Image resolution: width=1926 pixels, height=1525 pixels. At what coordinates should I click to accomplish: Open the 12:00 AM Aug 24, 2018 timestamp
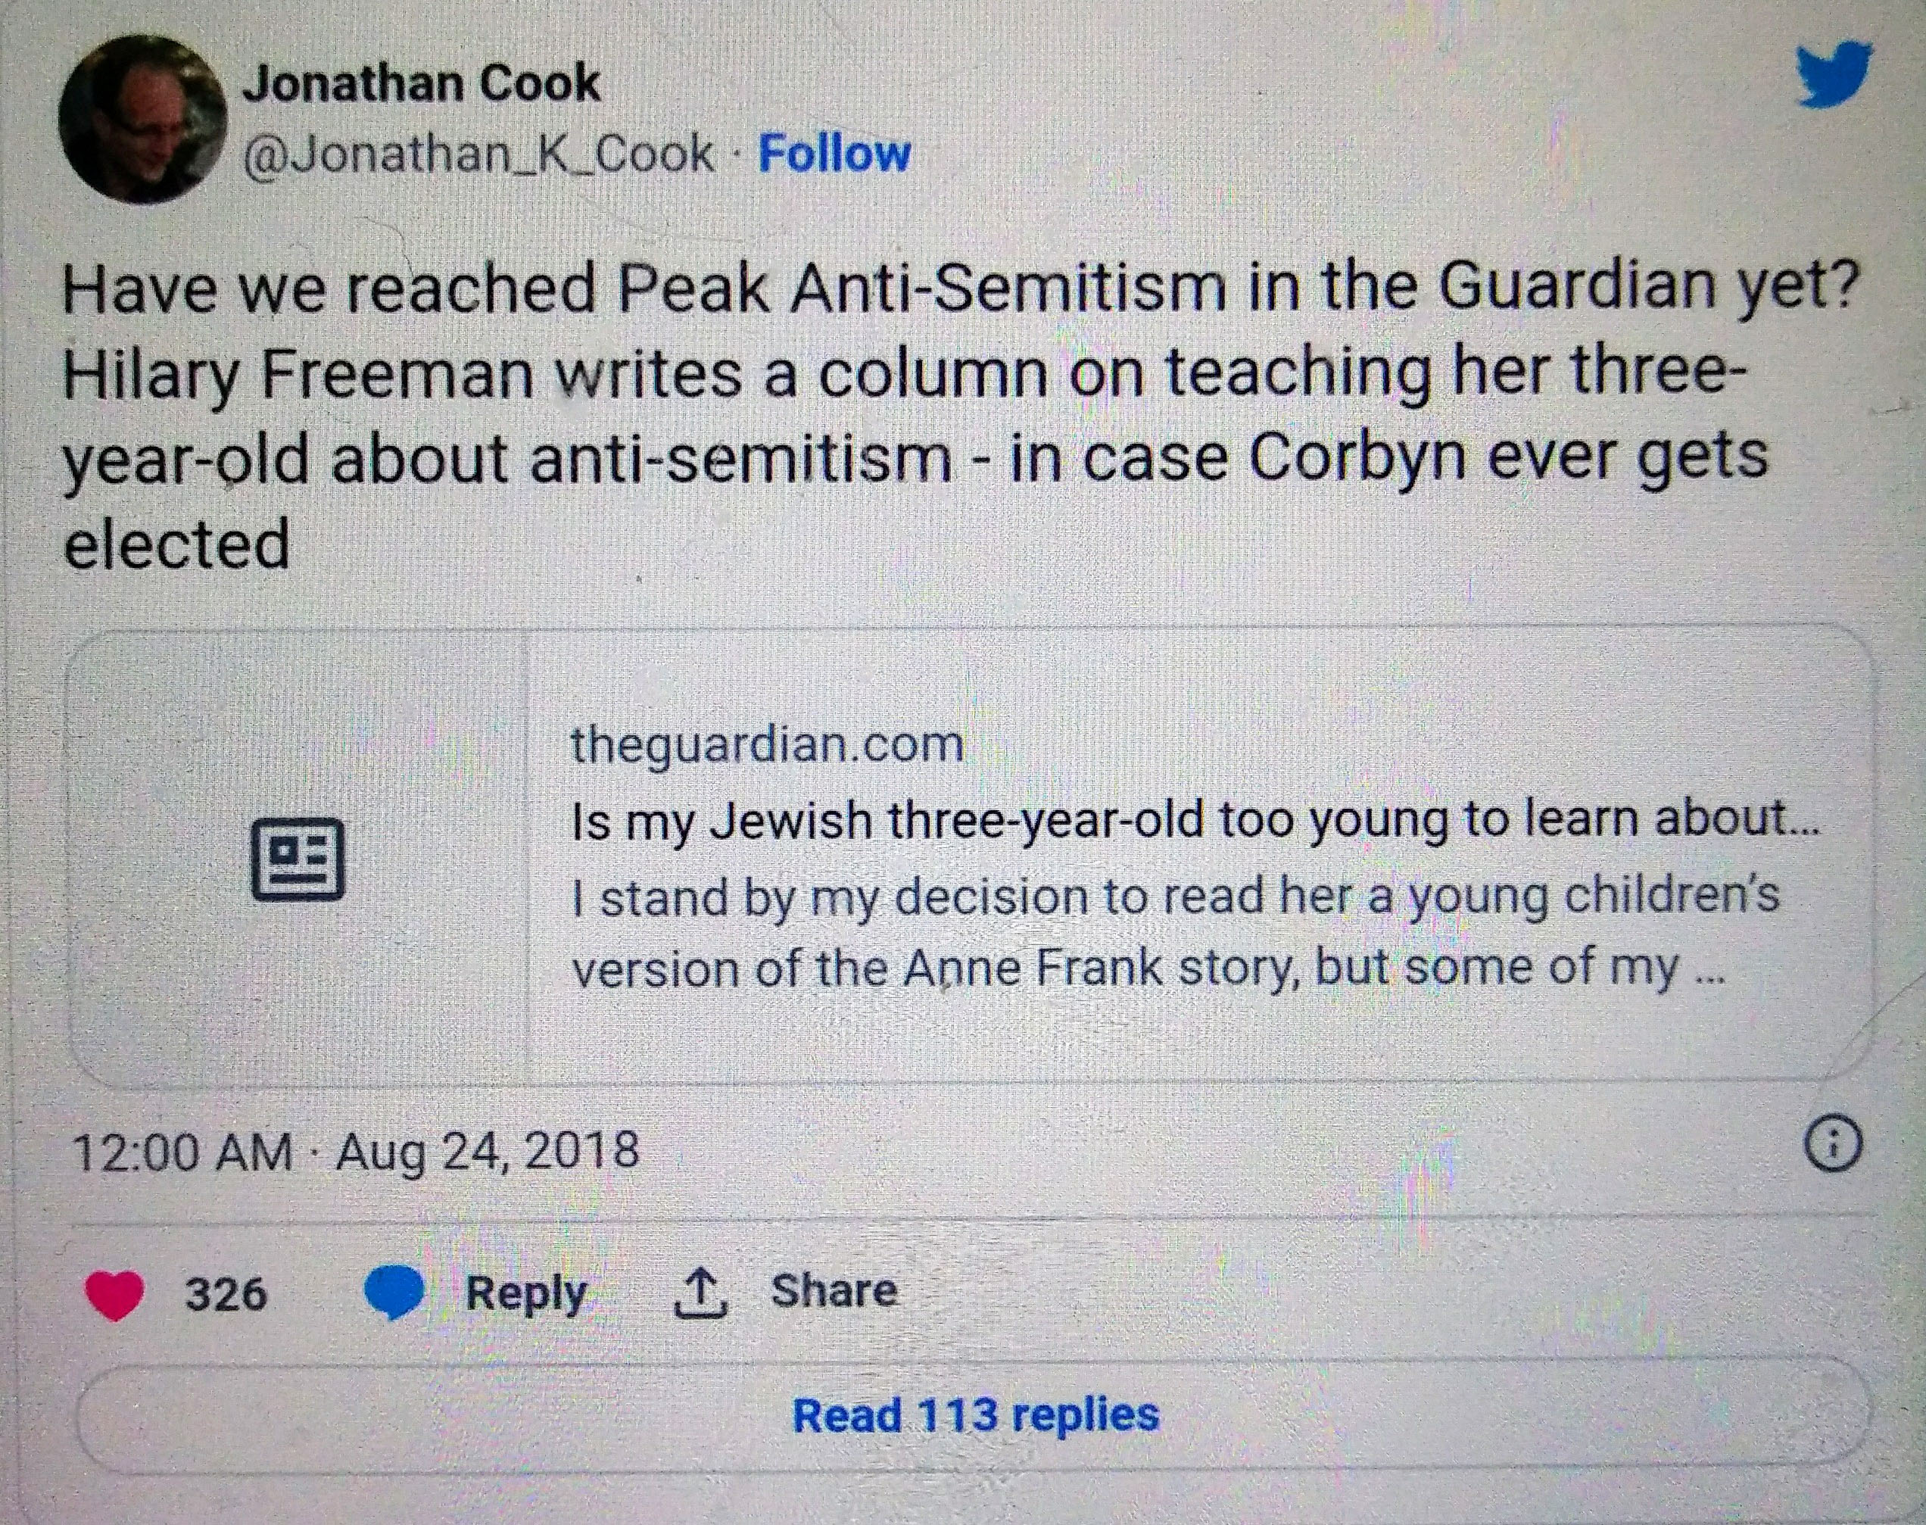click(x=356, y=1151)
